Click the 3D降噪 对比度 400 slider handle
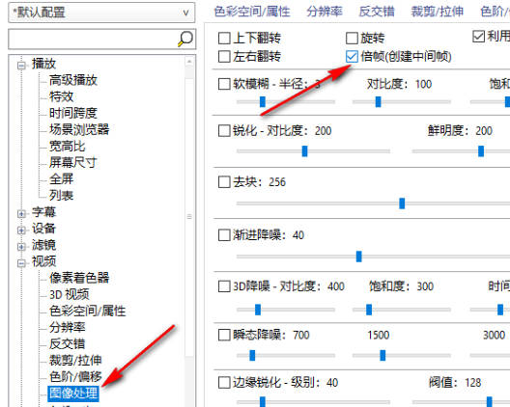 258,310
